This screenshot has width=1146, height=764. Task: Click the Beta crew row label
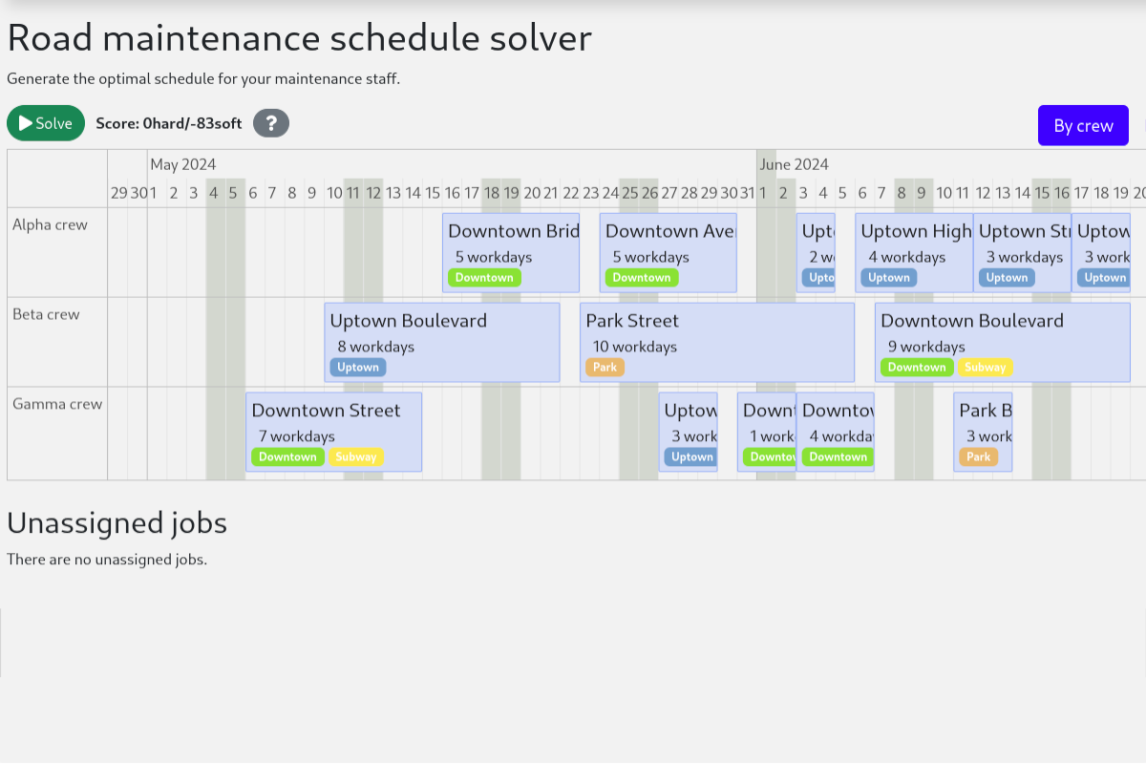(46, 315)
